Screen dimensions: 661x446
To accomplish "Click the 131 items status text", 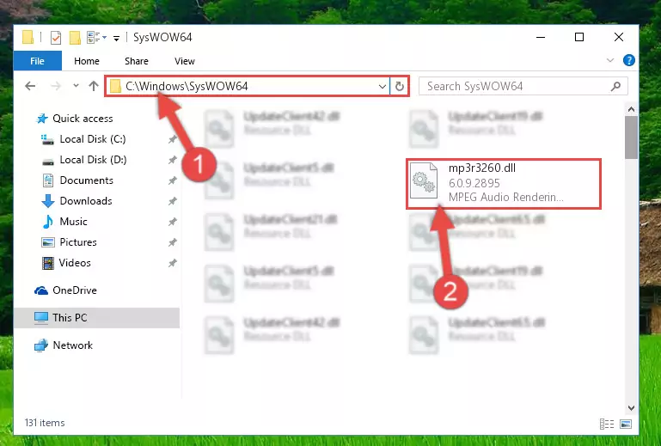I will (x=45, y=423).
